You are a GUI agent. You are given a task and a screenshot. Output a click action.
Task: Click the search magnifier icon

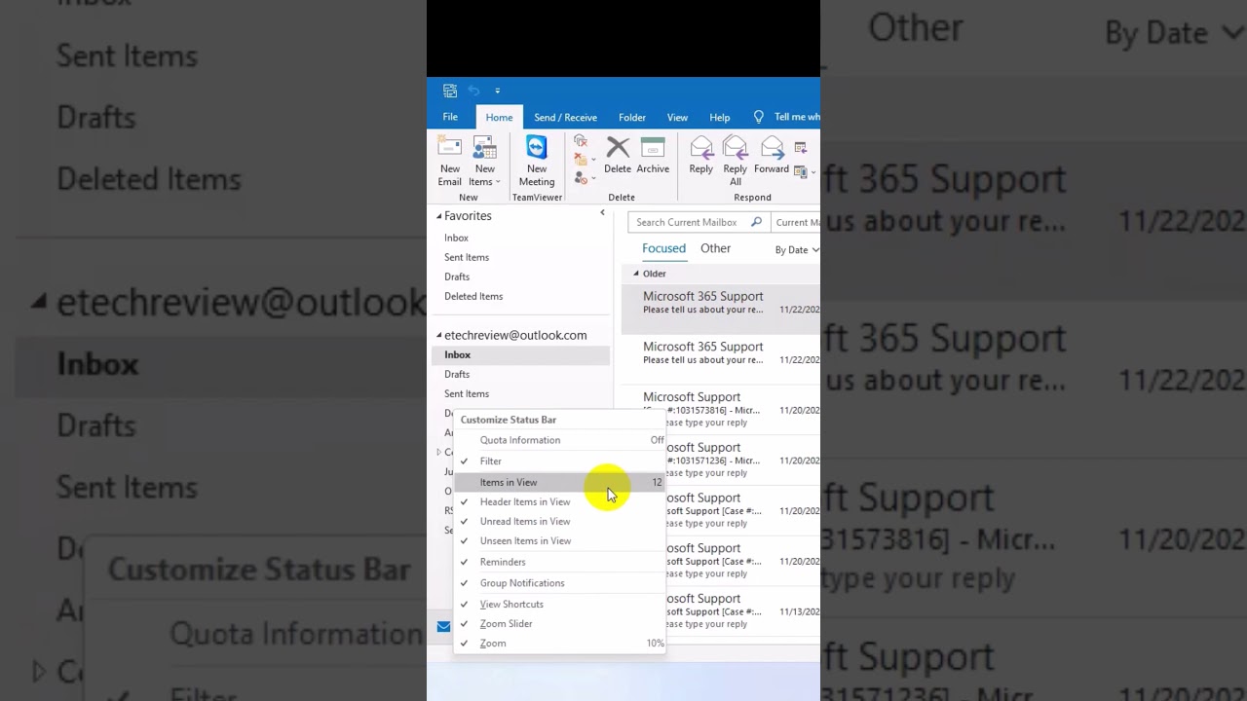click(x=756, y=222)
